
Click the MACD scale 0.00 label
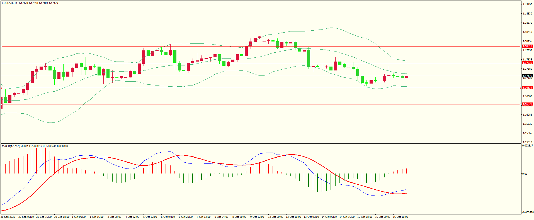tap(525, 174)
